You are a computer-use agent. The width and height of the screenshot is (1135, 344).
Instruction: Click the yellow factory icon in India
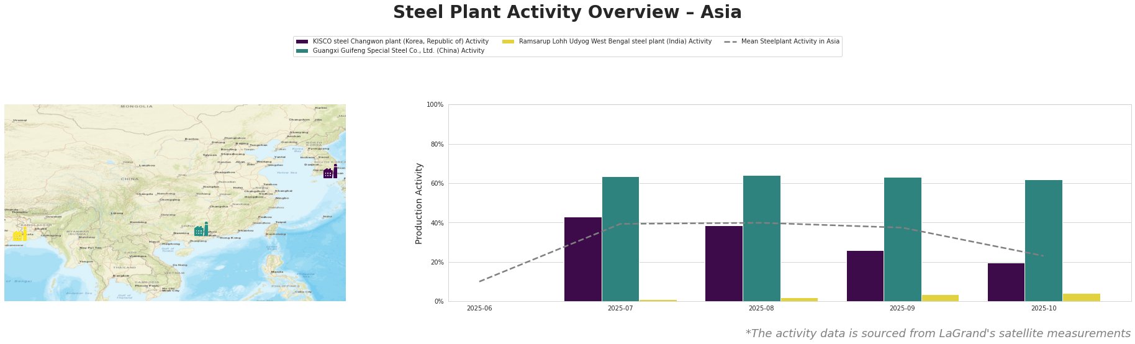tap(20, 235)
